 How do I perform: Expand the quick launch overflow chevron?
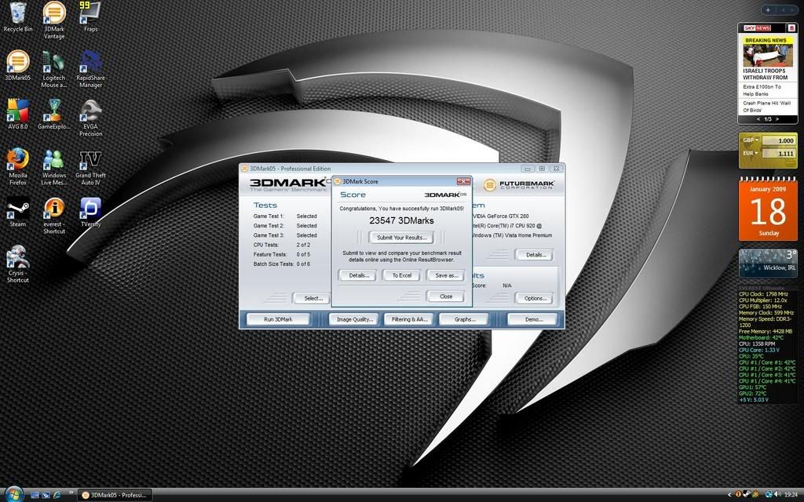[71, 493]
